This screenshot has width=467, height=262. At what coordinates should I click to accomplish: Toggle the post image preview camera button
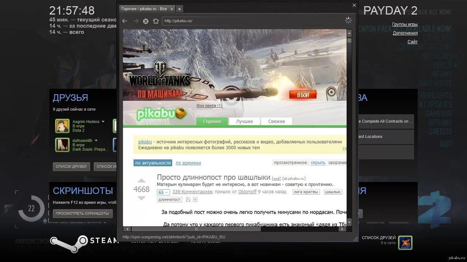pyautogui.click(x=163, y=192)
